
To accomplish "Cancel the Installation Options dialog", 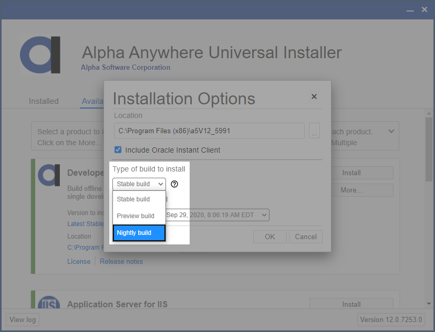I will (305, 237).
